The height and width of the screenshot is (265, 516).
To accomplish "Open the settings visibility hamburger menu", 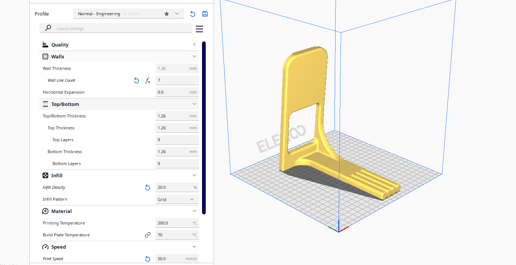I will (199, 29).
